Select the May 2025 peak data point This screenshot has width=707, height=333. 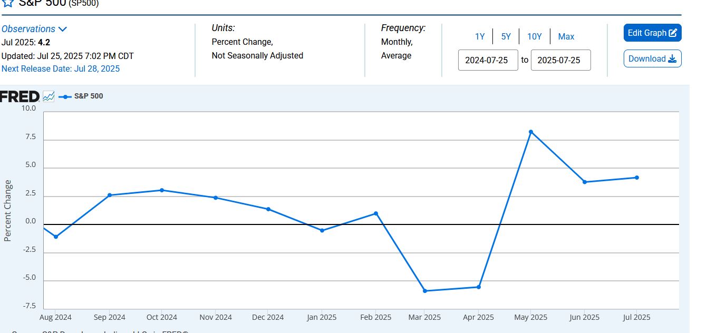pos(531,132)
